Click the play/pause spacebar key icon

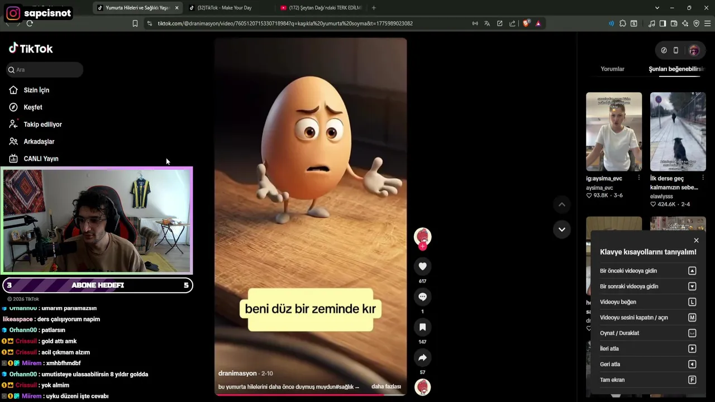point(692,333)
